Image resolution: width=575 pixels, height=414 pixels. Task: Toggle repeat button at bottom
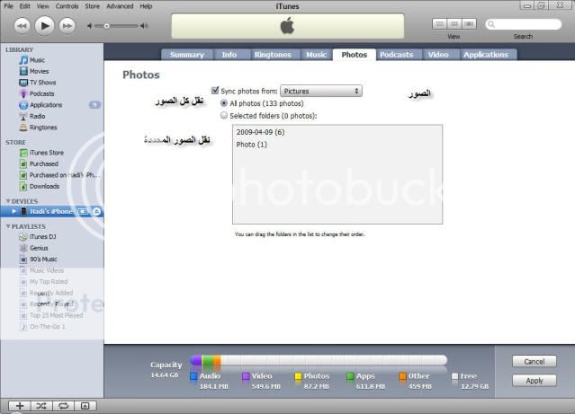pos(63,406)
